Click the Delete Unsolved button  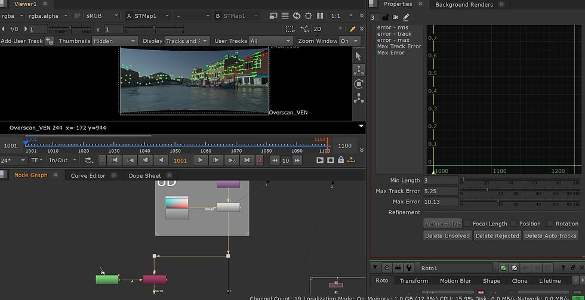tap(447, 236)
